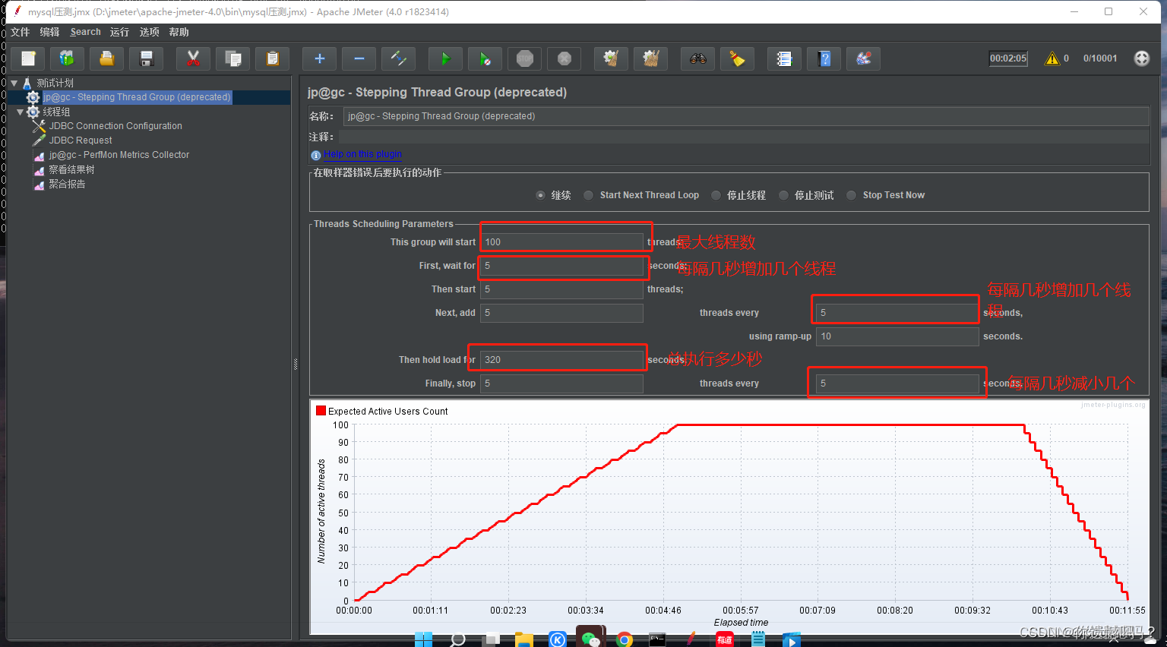Click the Copy toolbar icon

pos(232,58)
